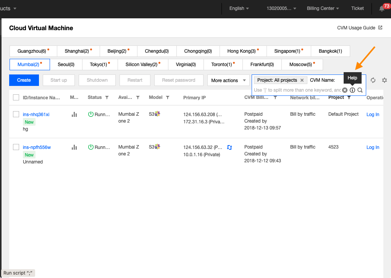Screen dimensions: 391x278
Task: Select the Silicon Valley(2) region tab
Action: pos(143,65)
